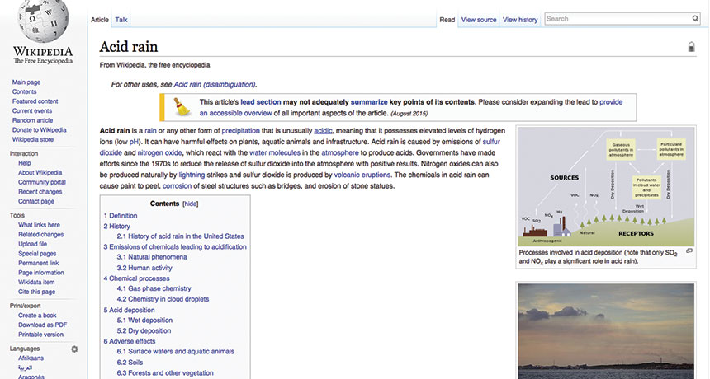The width and height of the screenshot is (710, 379).
Task: Open the 'precipitation' article link
Action: (x=240, y=130)
